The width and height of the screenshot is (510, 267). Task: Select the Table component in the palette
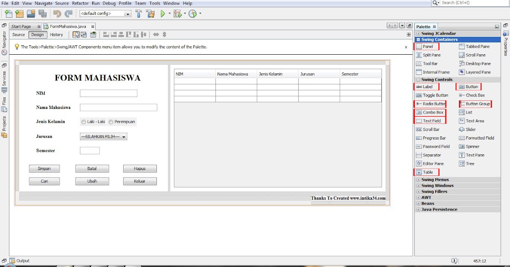pos(426,172)
